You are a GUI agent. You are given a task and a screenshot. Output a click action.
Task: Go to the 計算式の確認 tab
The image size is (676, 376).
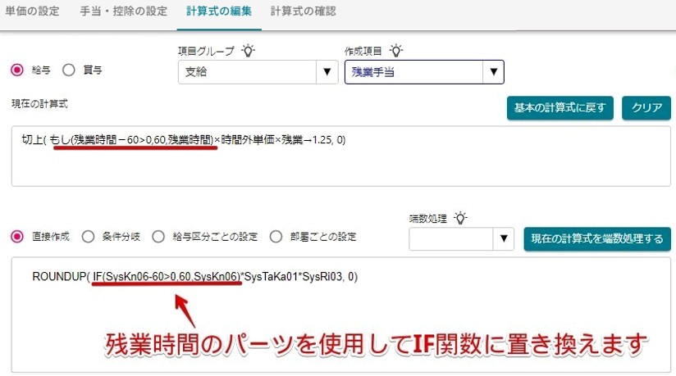[x=303, y=11]
